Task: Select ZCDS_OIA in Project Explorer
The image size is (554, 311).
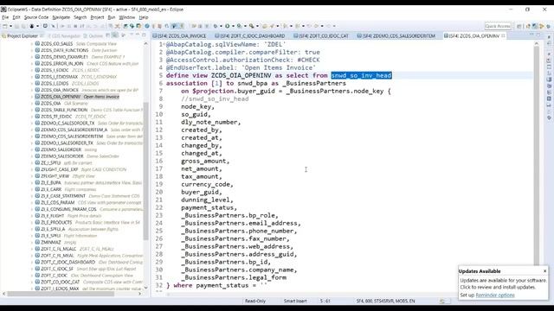Action: [x=51, y=104]
